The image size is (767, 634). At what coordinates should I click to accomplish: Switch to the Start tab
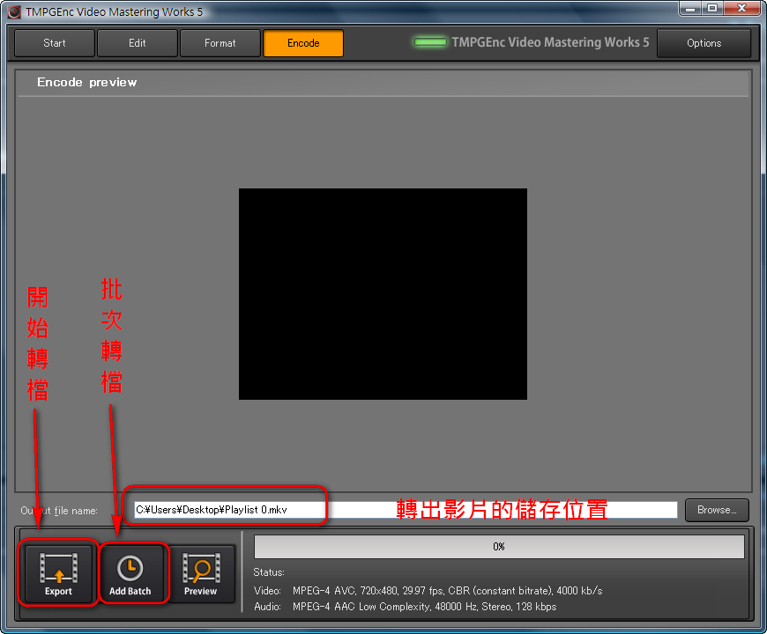(x=55, y=43)
